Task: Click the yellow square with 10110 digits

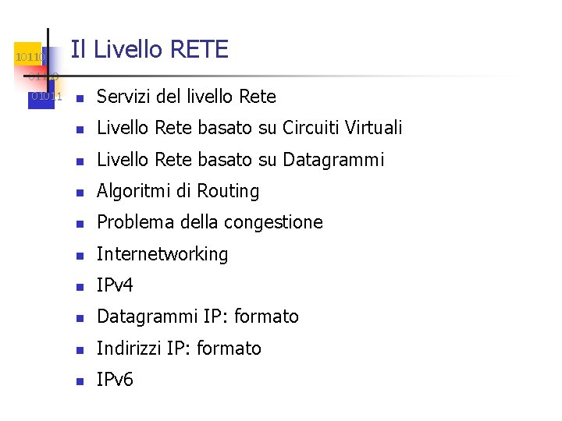Action: [x=27, y=54]
